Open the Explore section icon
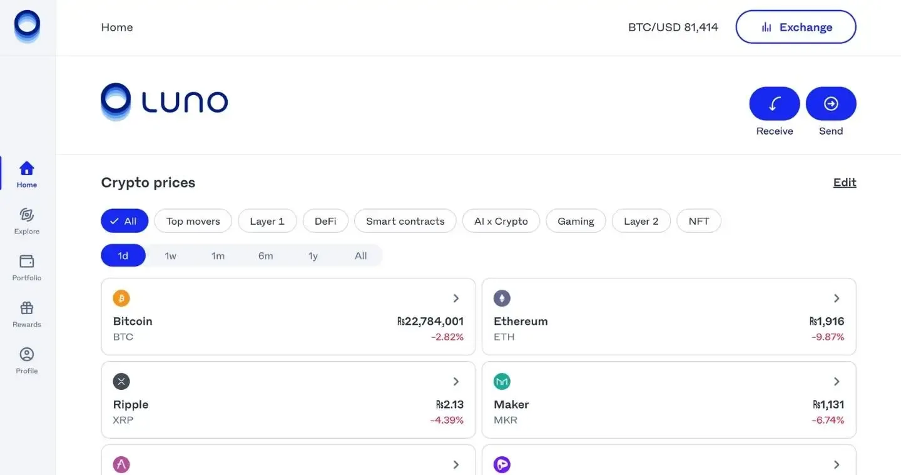 click(x=27, y=215)
